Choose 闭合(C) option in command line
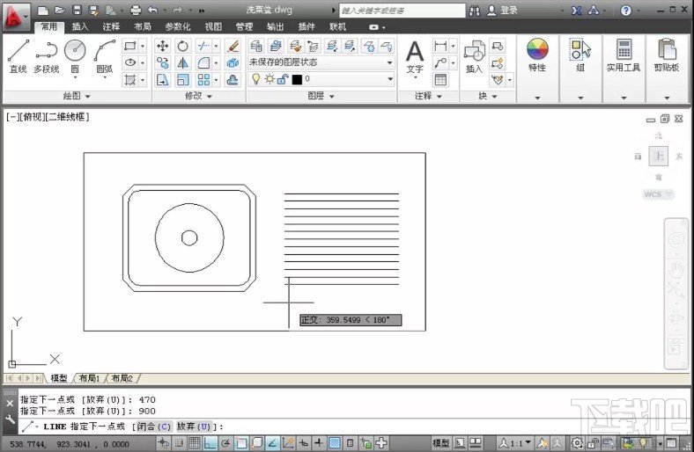This screenshot has width=694, height=452. point(152,426)
